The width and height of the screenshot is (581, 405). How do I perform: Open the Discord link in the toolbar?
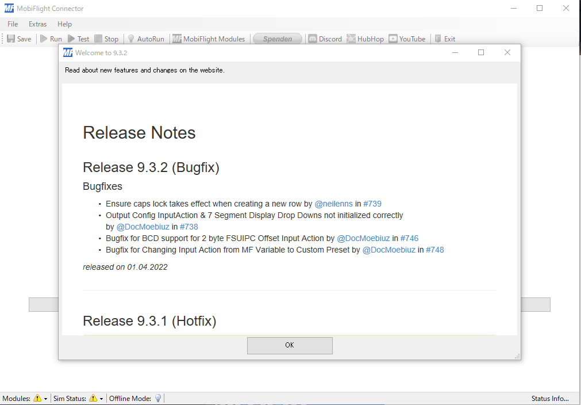click(x=325, y=39)
